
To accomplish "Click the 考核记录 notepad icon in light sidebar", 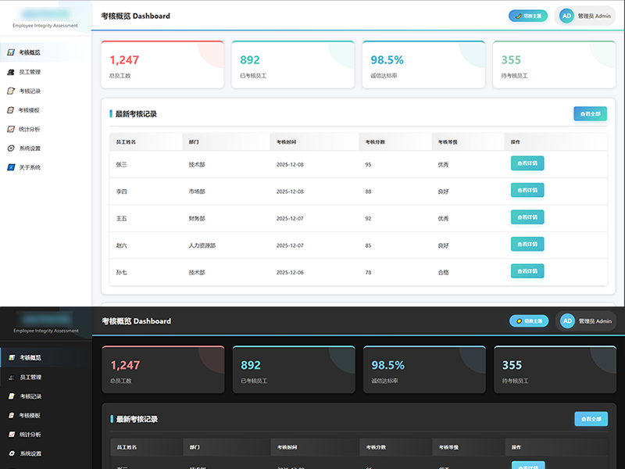I will pyautogui.click(x=11, y=91).
